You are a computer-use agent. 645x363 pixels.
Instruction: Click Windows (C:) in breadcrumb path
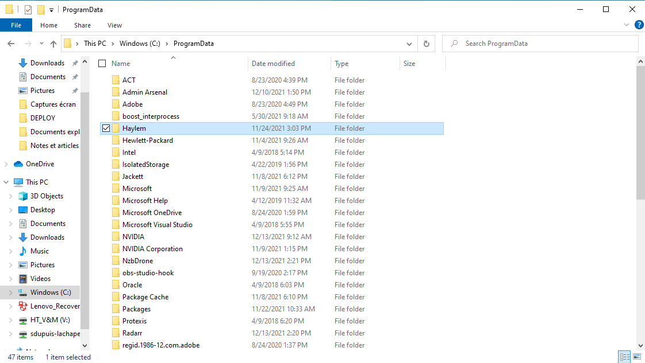[140, 44]
